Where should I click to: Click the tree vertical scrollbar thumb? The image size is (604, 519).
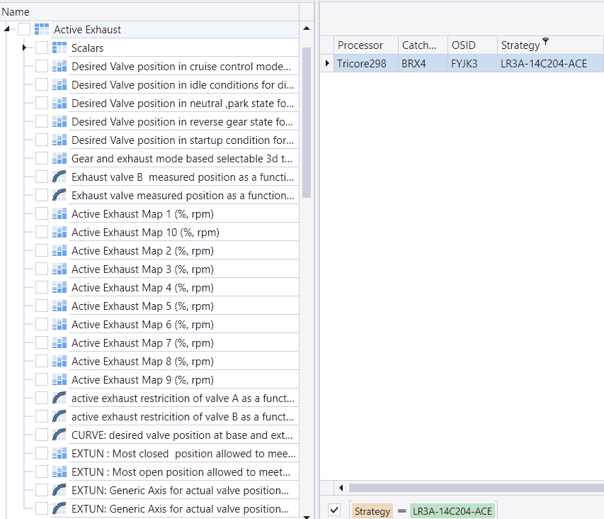click(307, 123)
